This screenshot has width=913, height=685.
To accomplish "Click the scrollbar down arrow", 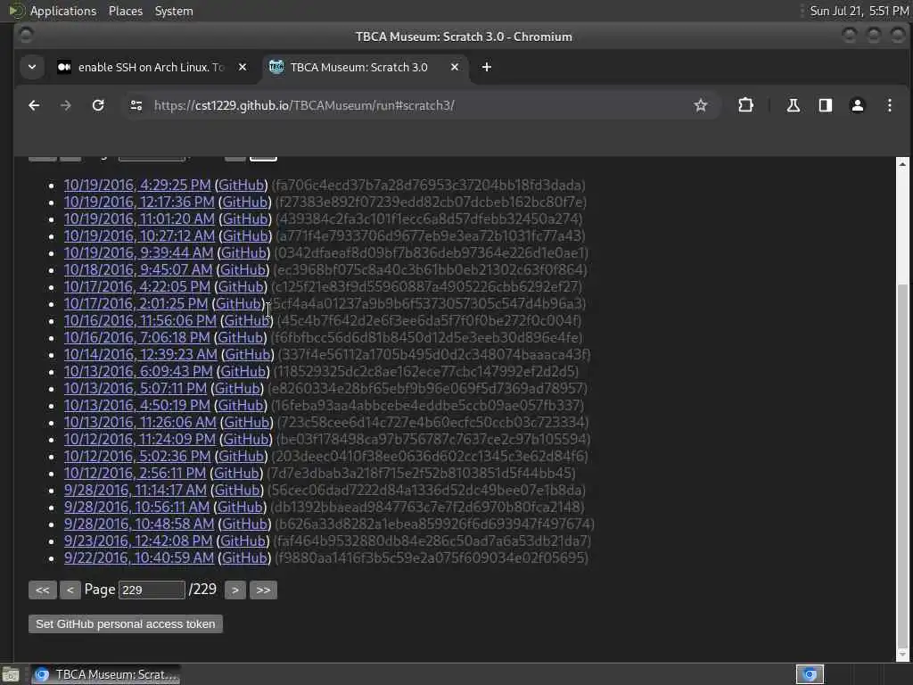I will click(x=902, y=654).
